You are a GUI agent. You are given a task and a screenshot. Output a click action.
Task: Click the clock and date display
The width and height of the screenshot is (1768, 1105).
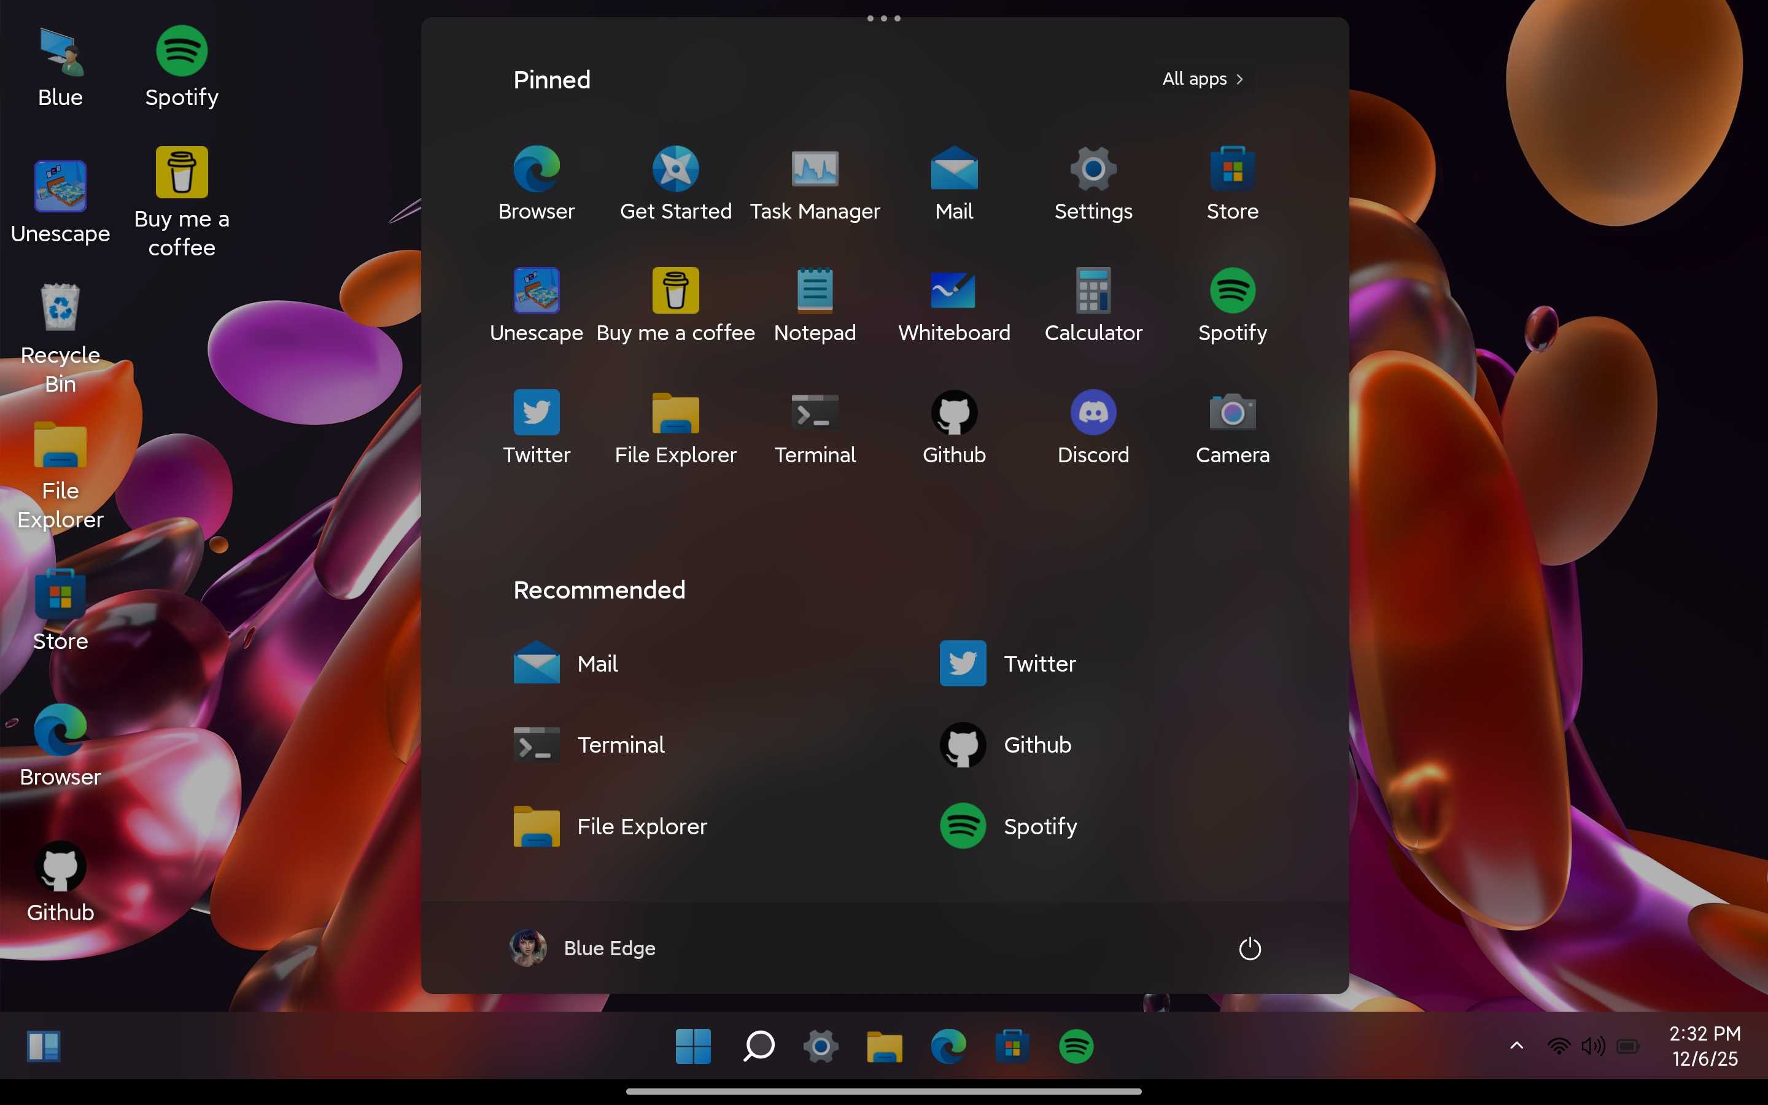coord(1704,1046)
